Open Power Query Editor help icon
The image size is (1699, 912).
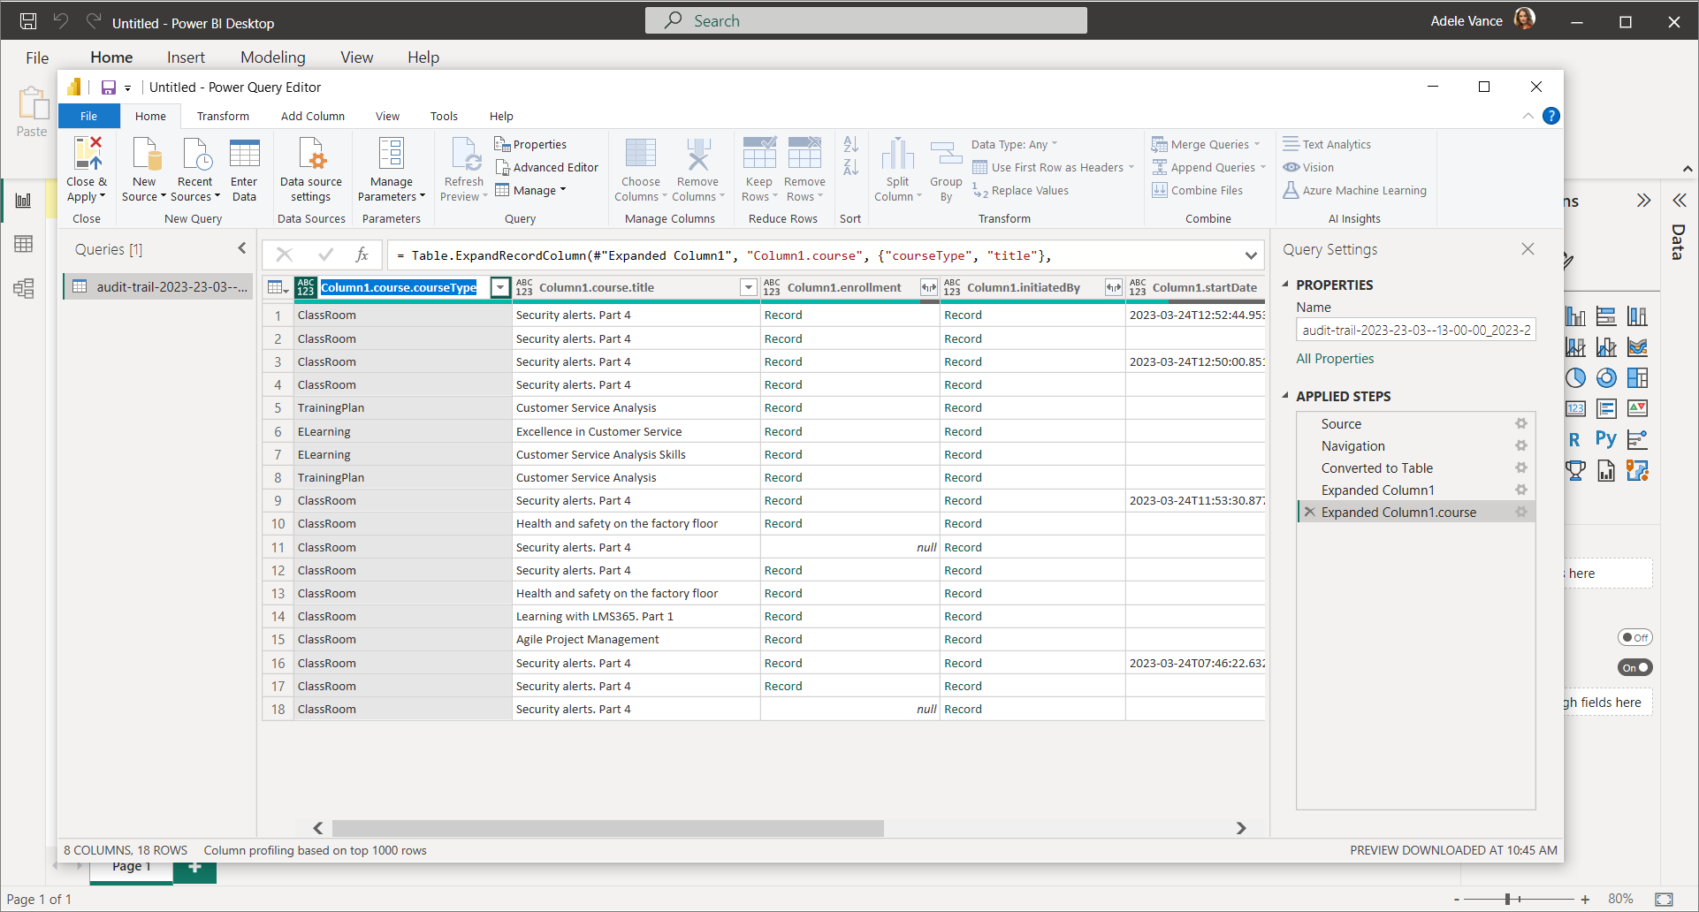pos(1550,116)
